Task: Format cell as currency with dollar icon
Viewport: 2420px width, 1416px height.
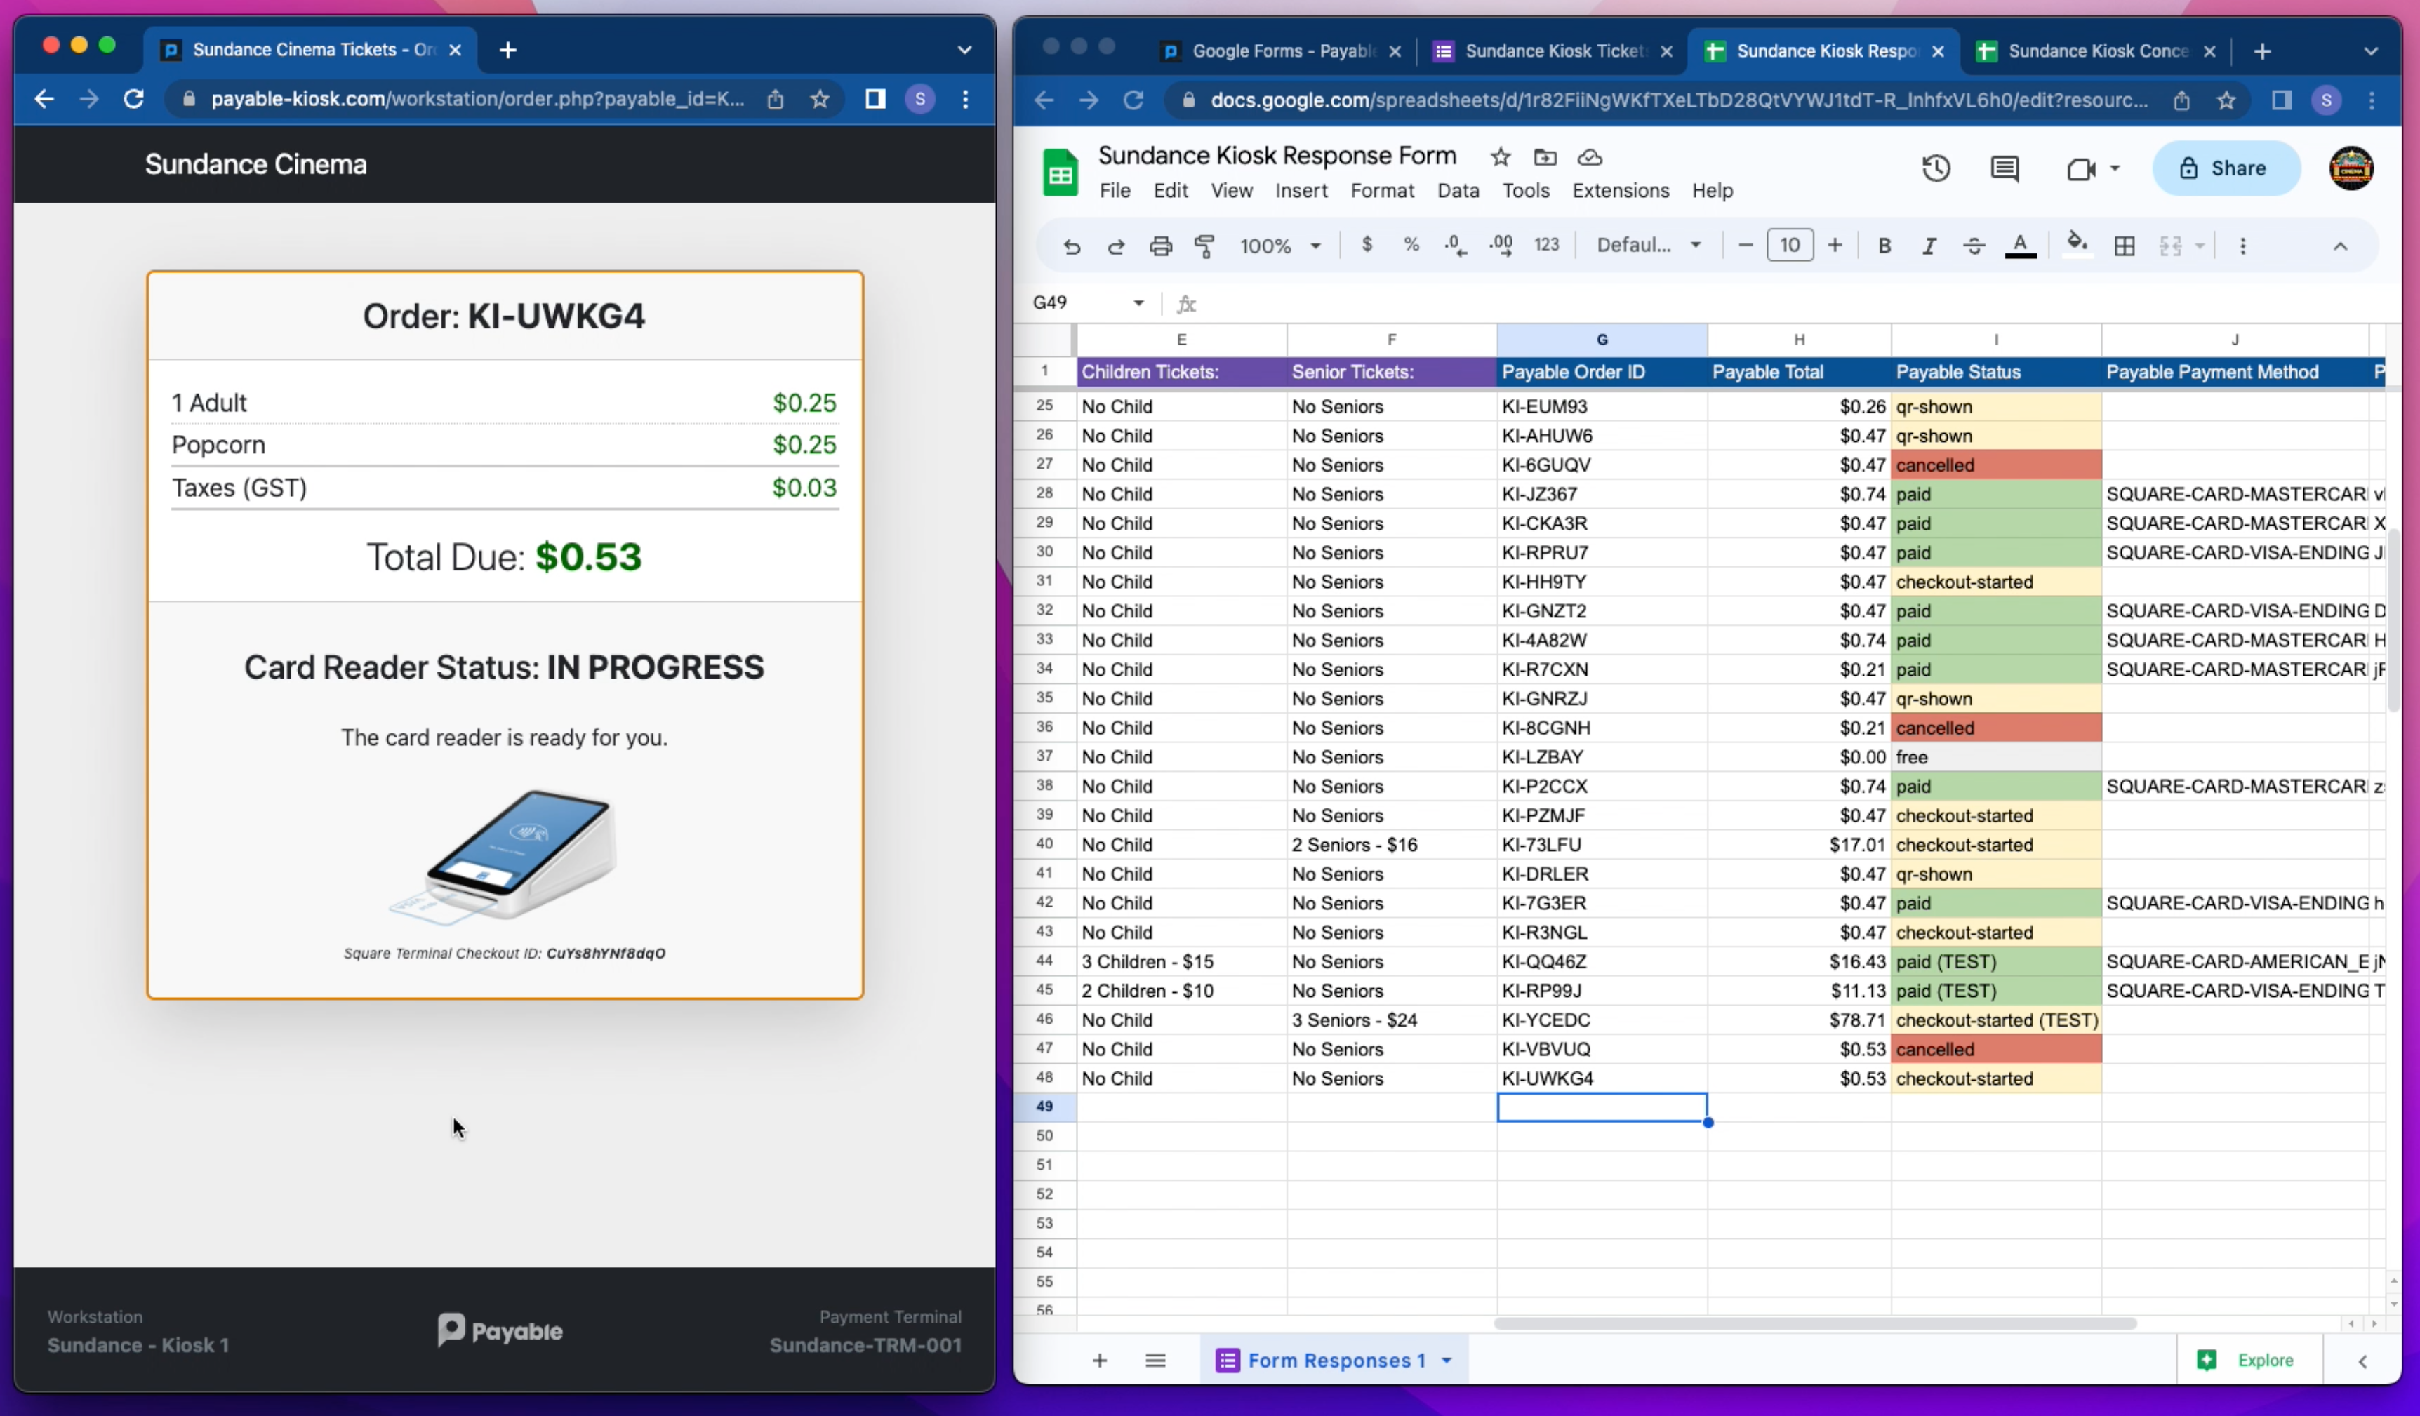Action: [1366, 245]
